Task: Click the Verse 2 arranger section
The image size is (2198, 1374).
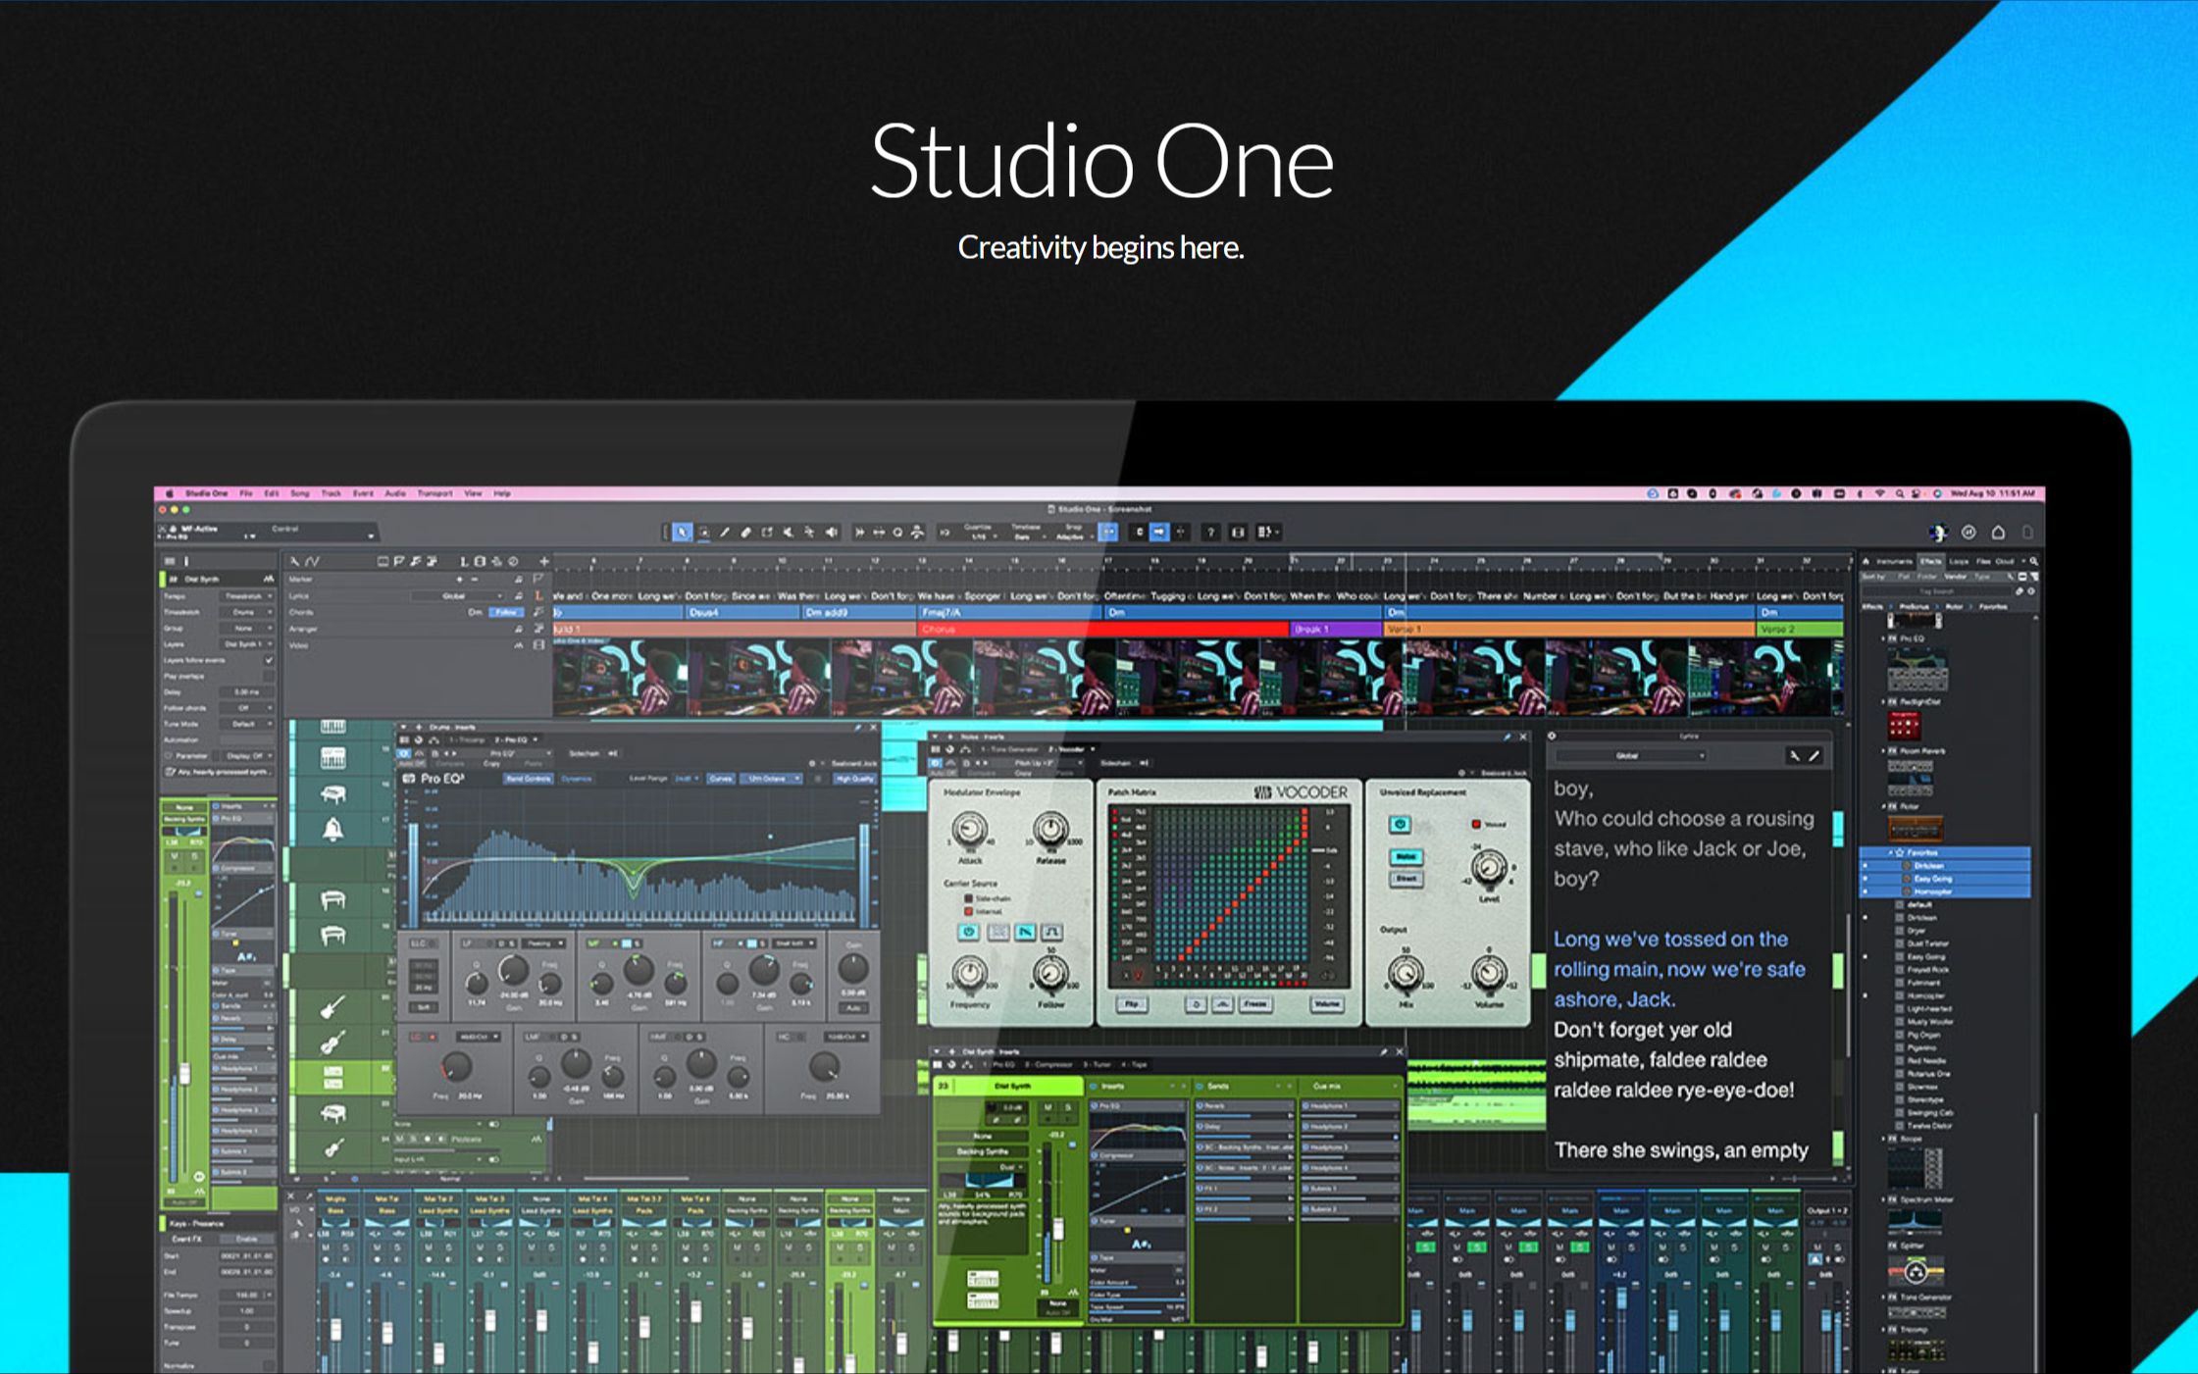Action: click(1799, 629)
